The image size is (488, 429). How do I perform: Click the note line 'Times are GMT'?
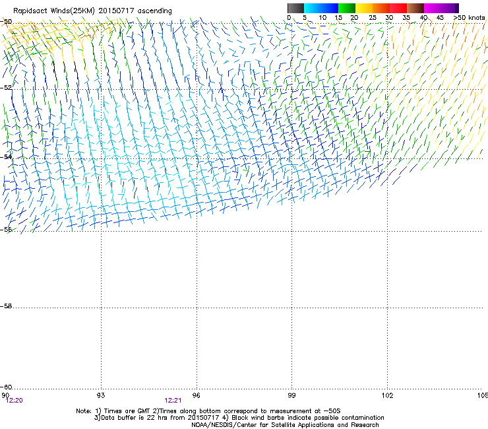(x=126, y=411)
